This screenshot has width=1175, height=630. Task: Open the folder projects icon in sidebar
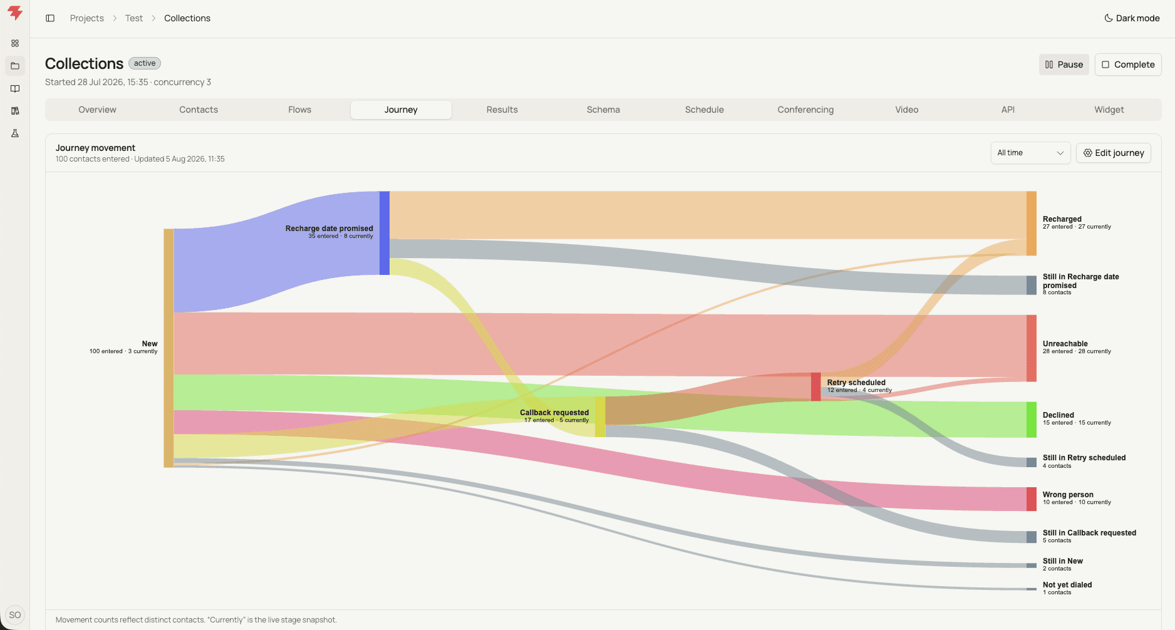(15, 66)
